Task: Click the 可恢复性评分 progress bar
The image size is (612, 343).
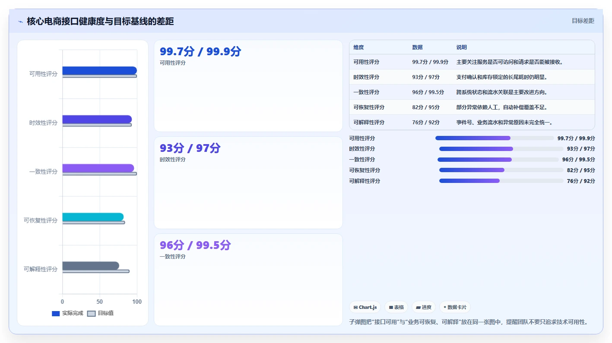Action: [x=501, y=170]
